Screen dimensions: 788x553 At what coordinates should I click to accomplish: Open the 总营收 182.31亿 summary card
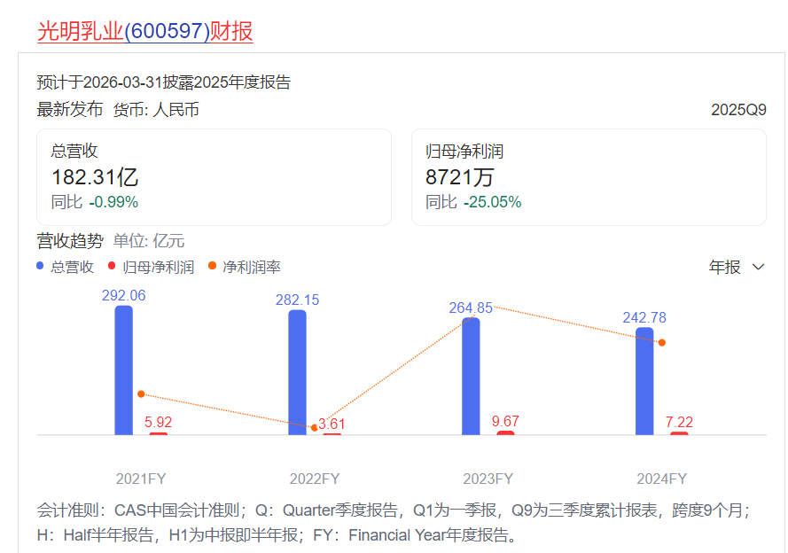pyautogui.click(x=215, y=176)
